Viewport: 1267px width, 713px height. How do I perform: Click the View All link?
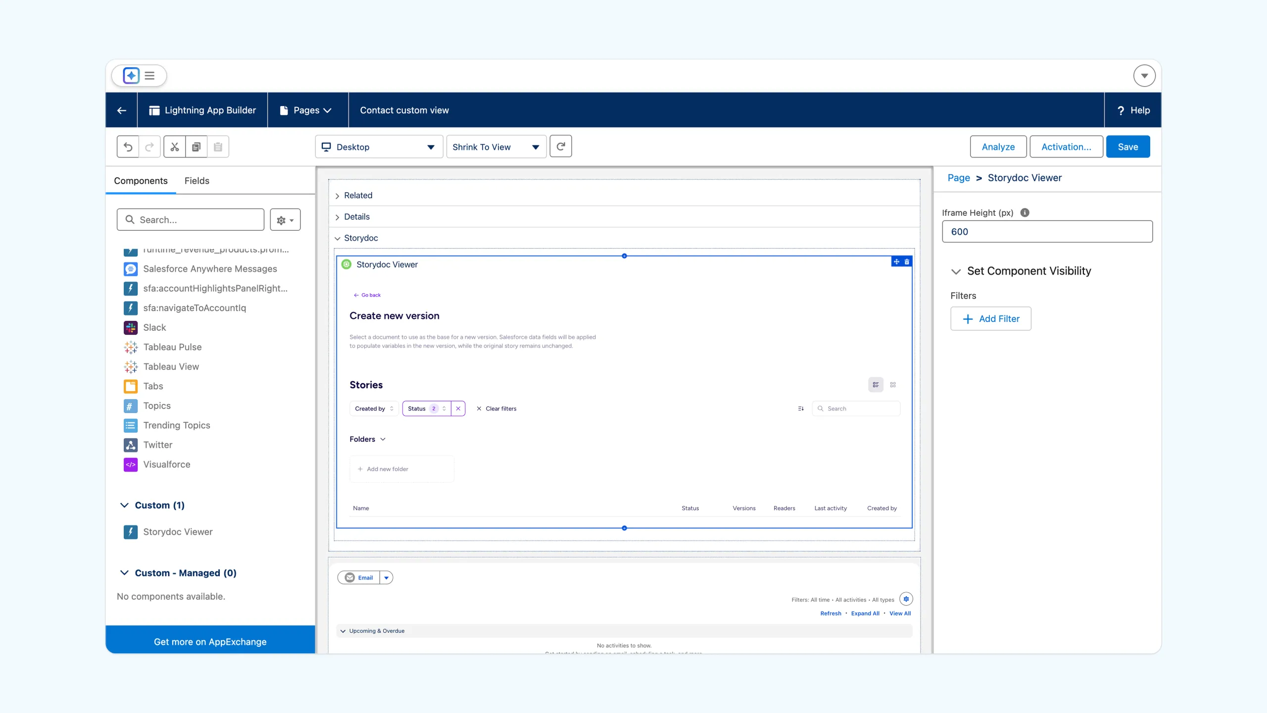pyautogui.click(x=900, y=613)
